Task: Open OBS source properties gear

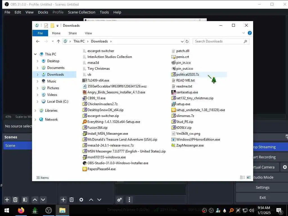Action: [81, 200]
